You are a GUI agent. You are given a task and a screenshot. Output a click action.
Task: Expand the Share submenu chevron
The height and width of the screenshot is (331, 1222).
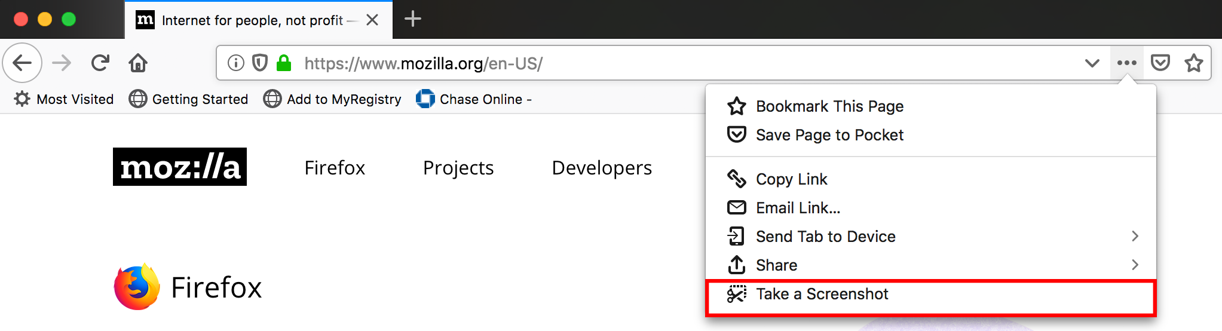(1135, 265)
